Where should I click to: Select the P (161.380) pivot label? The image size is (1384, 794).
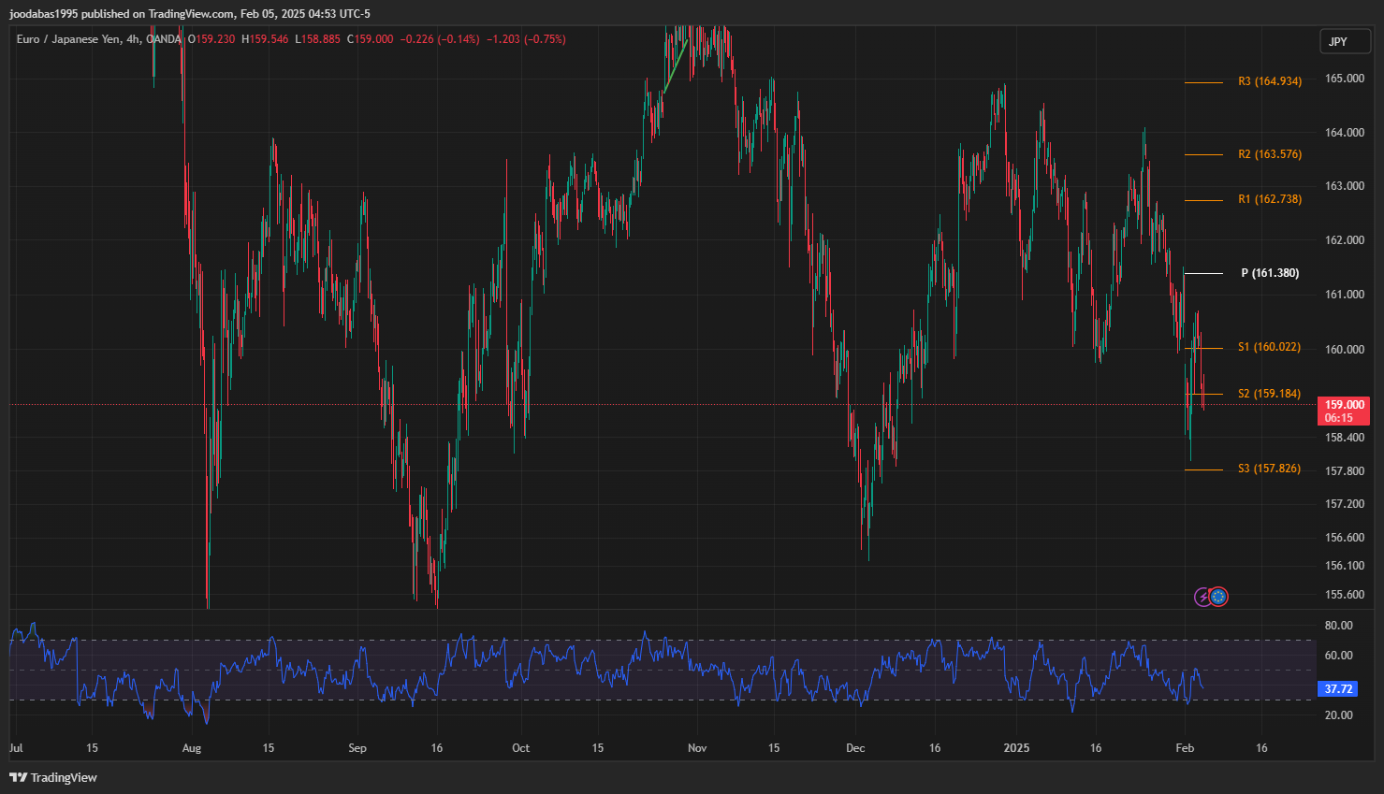(1269, 273)
